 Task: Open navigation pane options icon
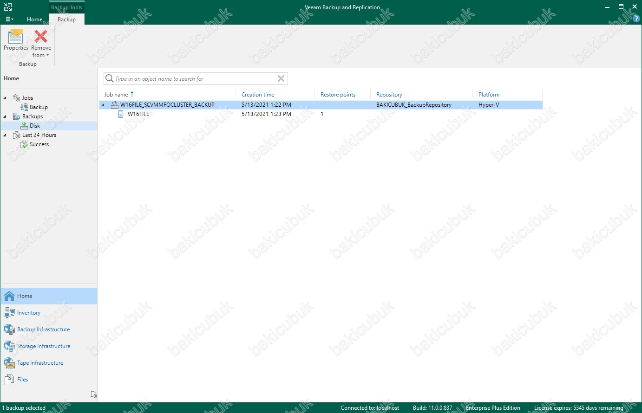click(93, 394)
